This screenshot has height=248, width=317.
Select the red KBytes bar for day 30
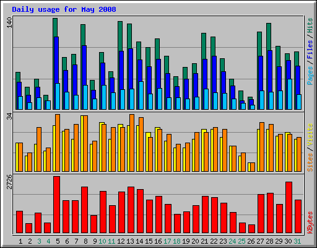(289, 208)
